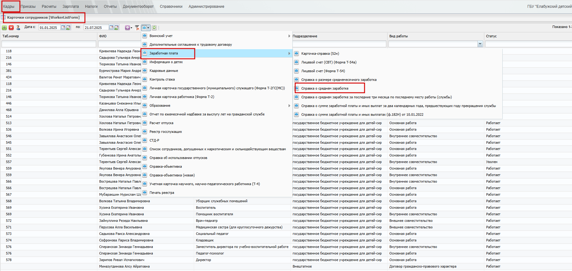This screenshot has width=572, height=271.
Task: Select Справка-объективка (новая)
Action: 217,175
